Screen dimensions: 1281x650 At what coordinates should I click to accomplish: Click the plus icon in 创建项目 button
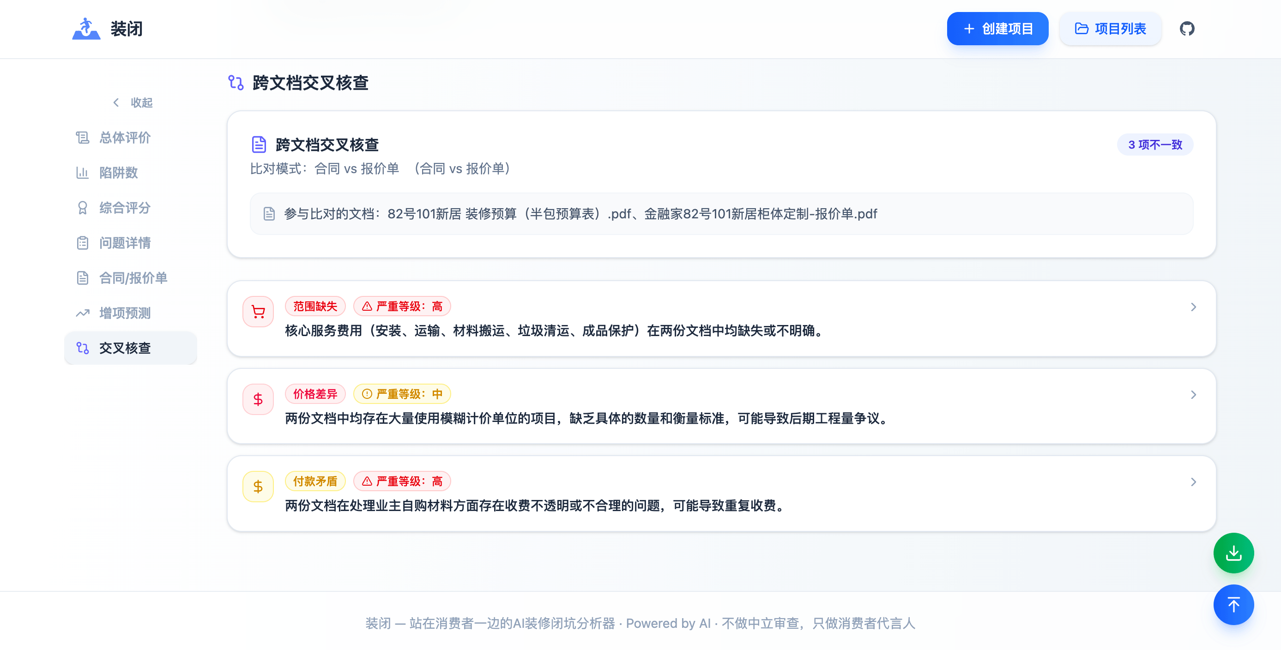(x=969, y=29)
